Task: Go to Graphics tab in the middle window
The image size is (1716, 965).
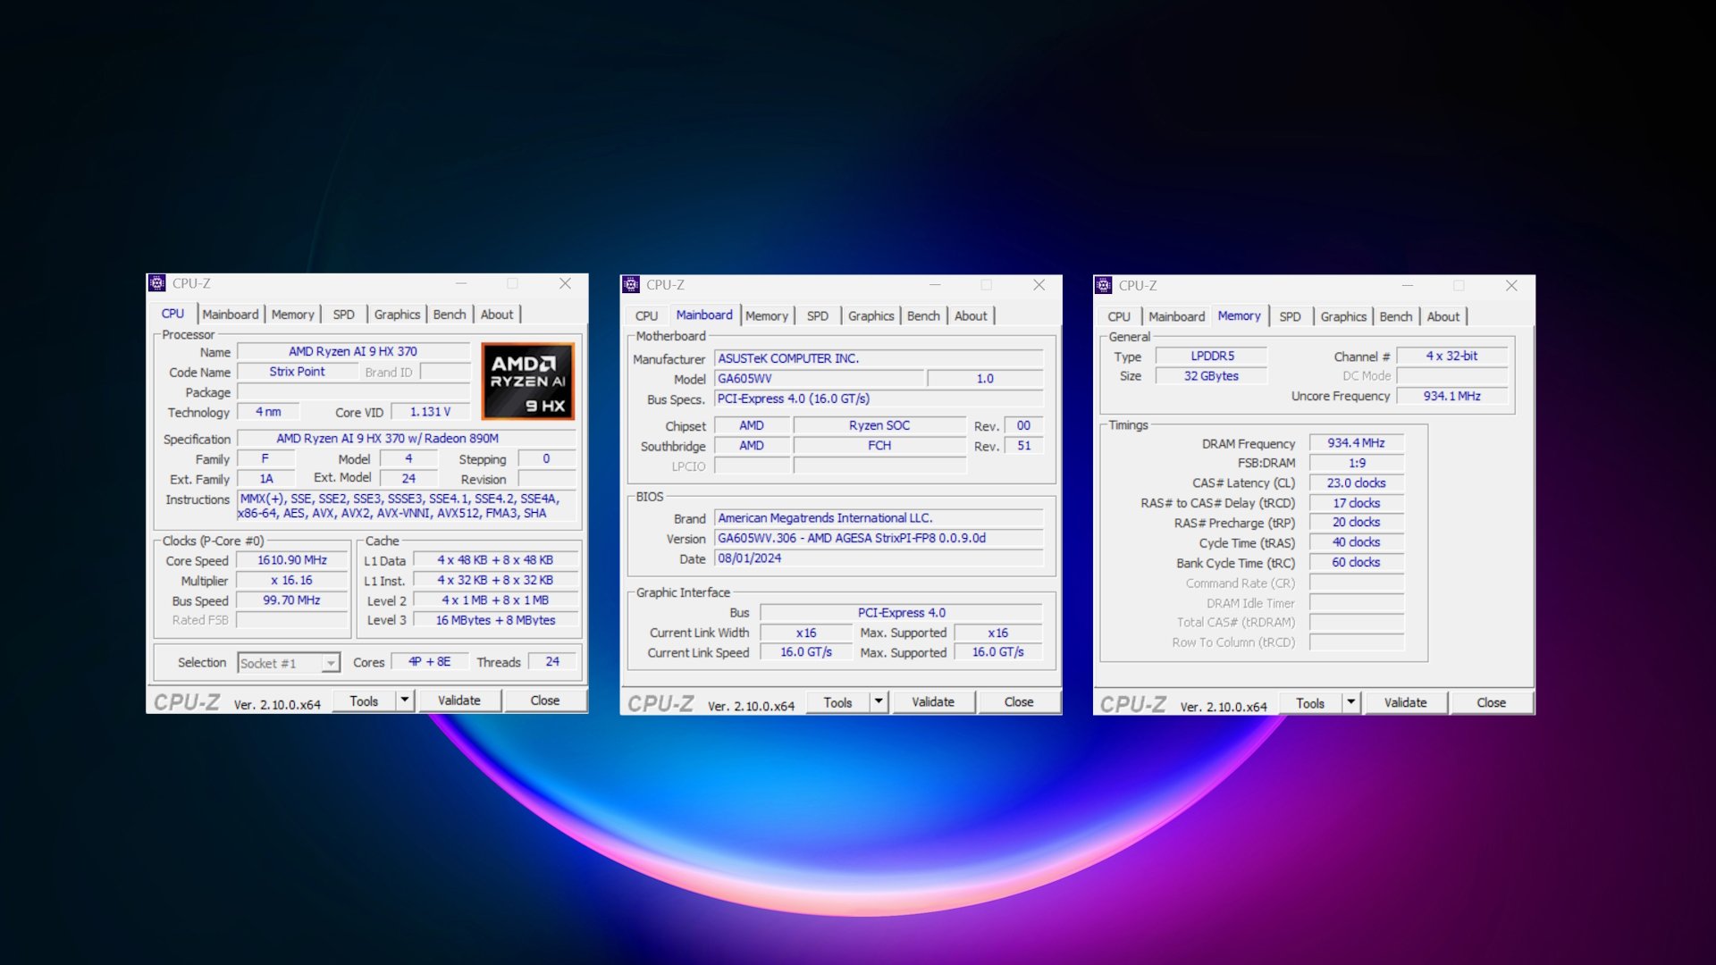Action: point(871,316)
